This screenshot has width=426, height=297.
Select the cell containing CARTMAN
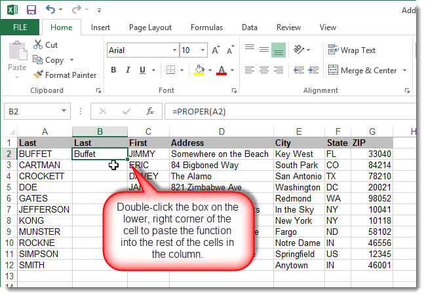pyautogui.click(x=45, y=165)
